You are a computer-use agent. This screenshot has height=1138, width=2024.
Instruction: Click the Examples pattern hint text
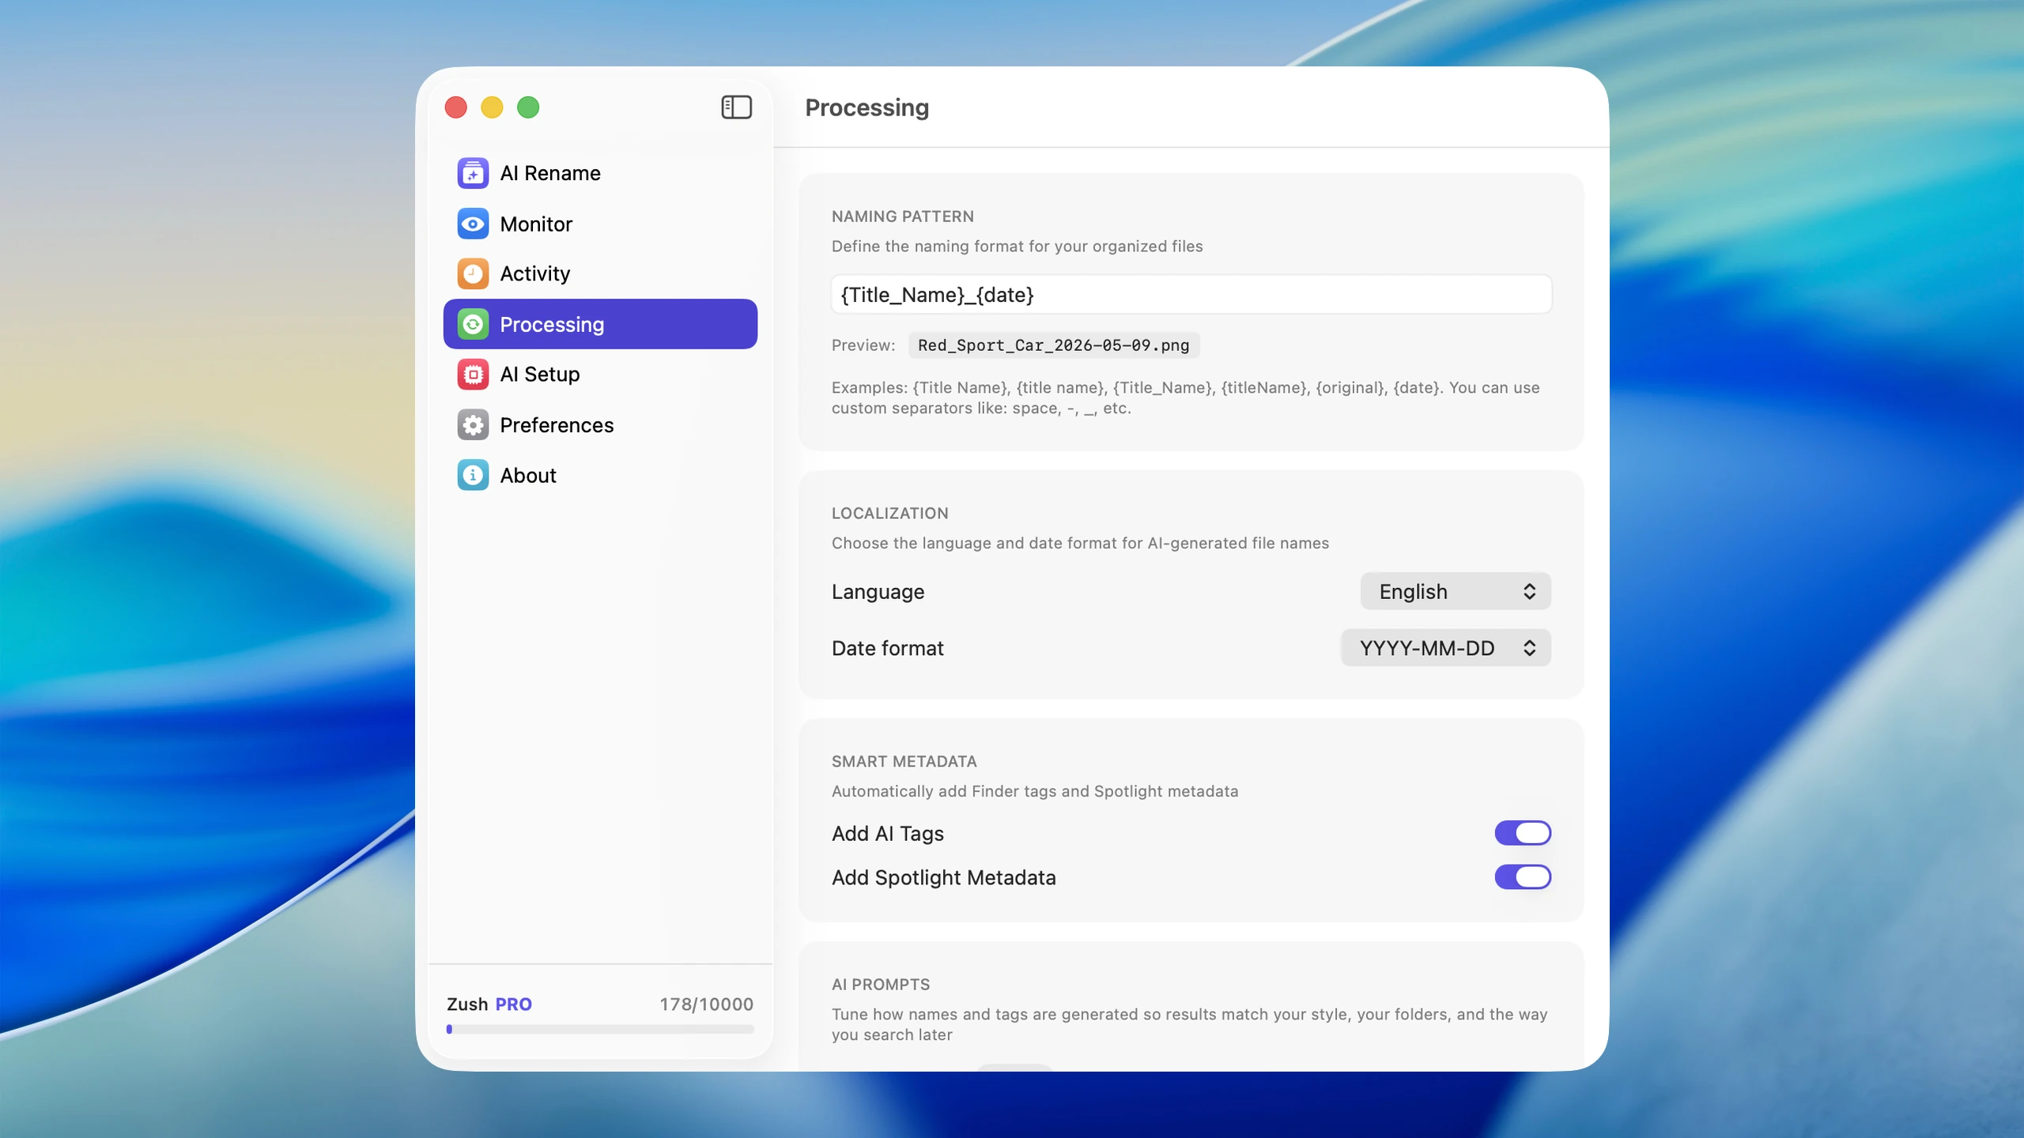pyautogui.click(x=1185, y=398)
